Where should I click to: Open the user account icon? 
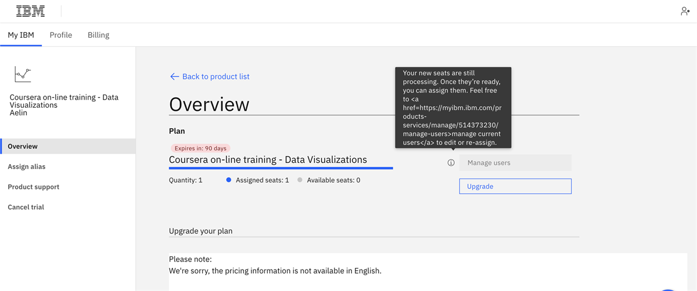pos(685,11)
